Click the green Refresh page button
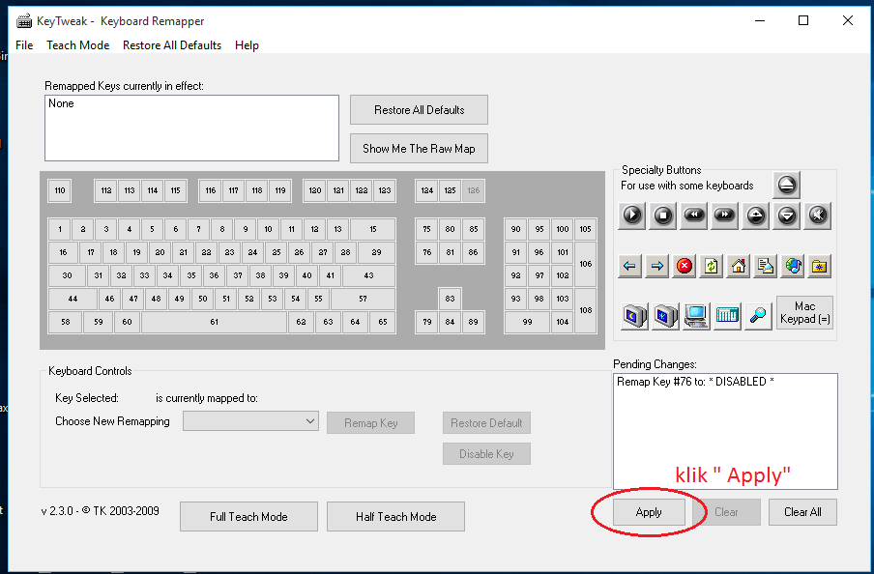874x574 pixels. [712, 266]
